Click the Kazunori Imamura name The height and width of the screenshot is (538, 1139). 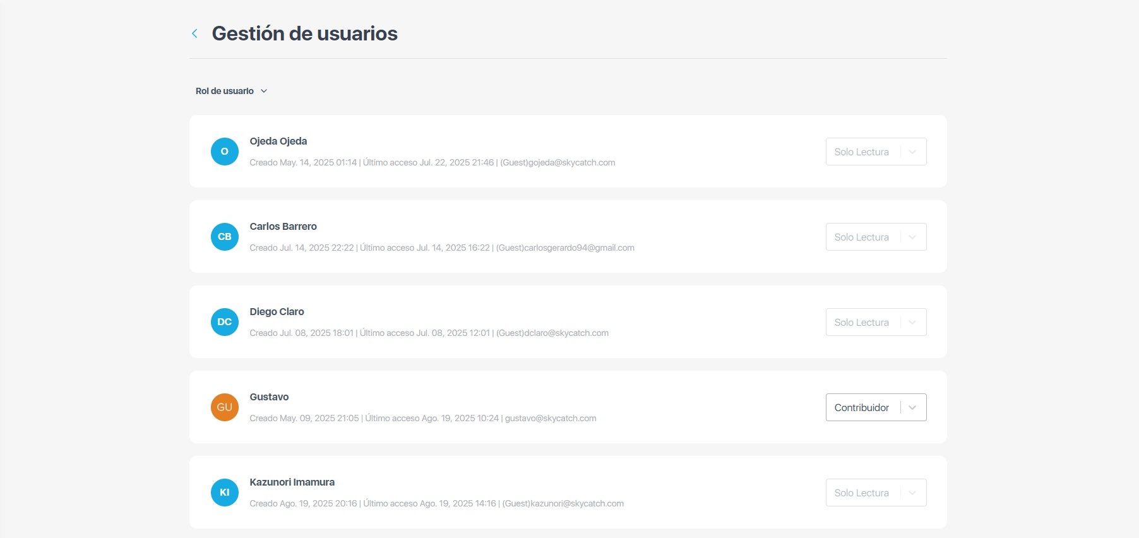coord(292,482)
